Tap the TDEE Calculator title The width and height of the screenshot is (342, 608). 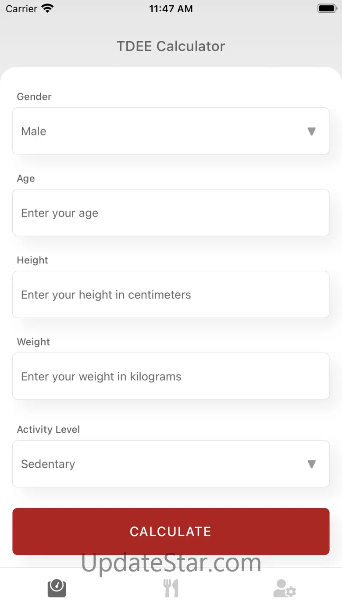(171, 46)
